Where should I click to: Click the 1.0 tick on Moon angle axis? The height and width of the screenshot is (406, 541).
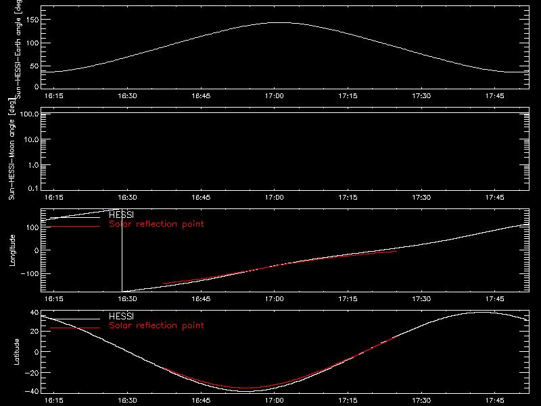(x=33, y=165)
